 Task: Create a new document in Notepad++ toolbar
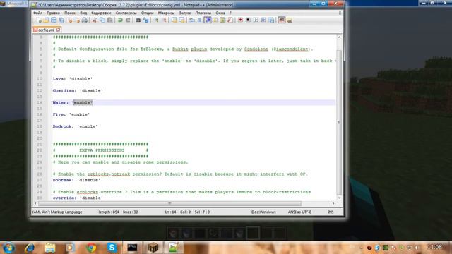(x=39, y=20)
